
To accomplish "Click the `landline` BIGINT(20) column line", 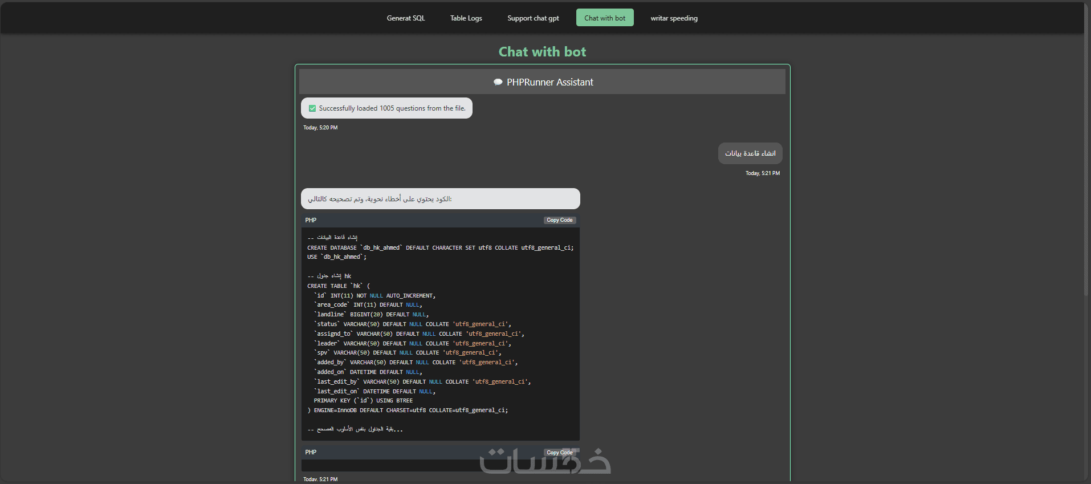I will (x=371, y=315).
